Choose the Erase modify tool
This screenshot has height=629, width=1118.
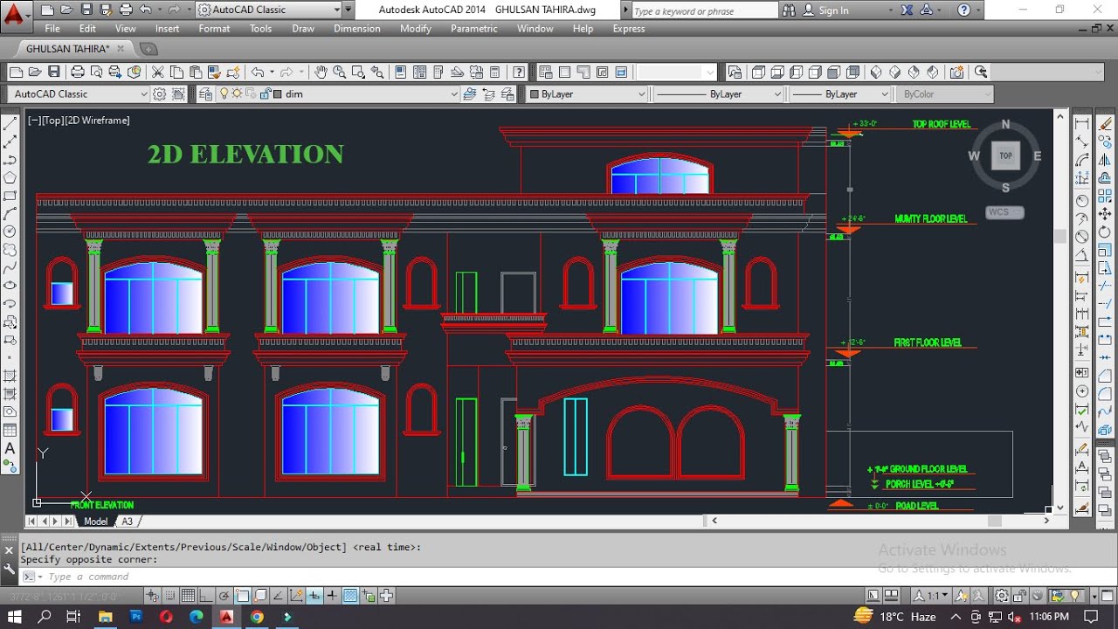pyautogui.click(x=1105, y=123)
